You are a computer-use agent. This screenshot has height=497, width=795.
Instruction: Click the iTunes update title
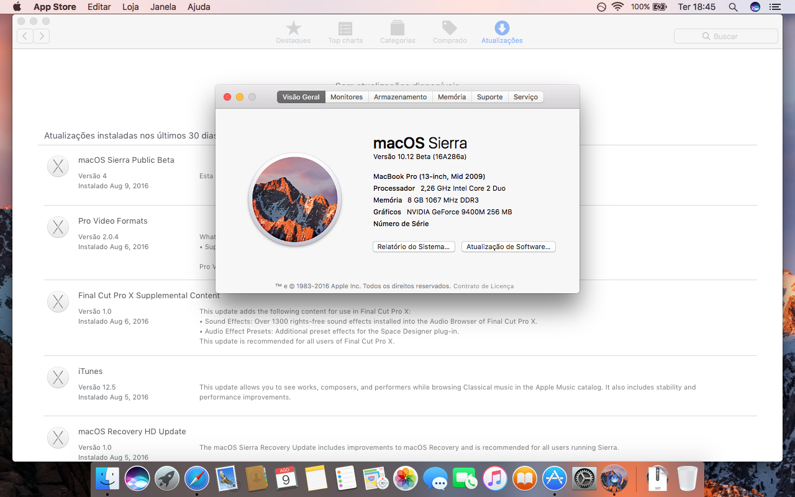coord(91,371)
